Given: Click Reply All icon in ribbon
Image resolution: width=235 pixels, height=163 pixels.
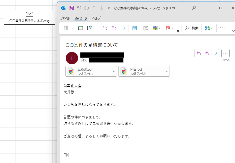Looking at the screenshot, I should click(114, 28).
